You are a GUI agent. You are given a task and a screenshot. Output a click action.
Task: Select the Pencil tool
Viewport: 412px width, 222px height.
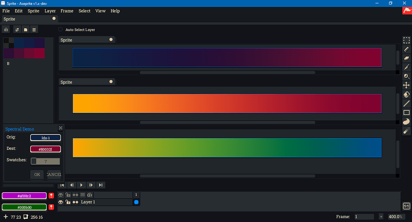[x=406, y=49]
